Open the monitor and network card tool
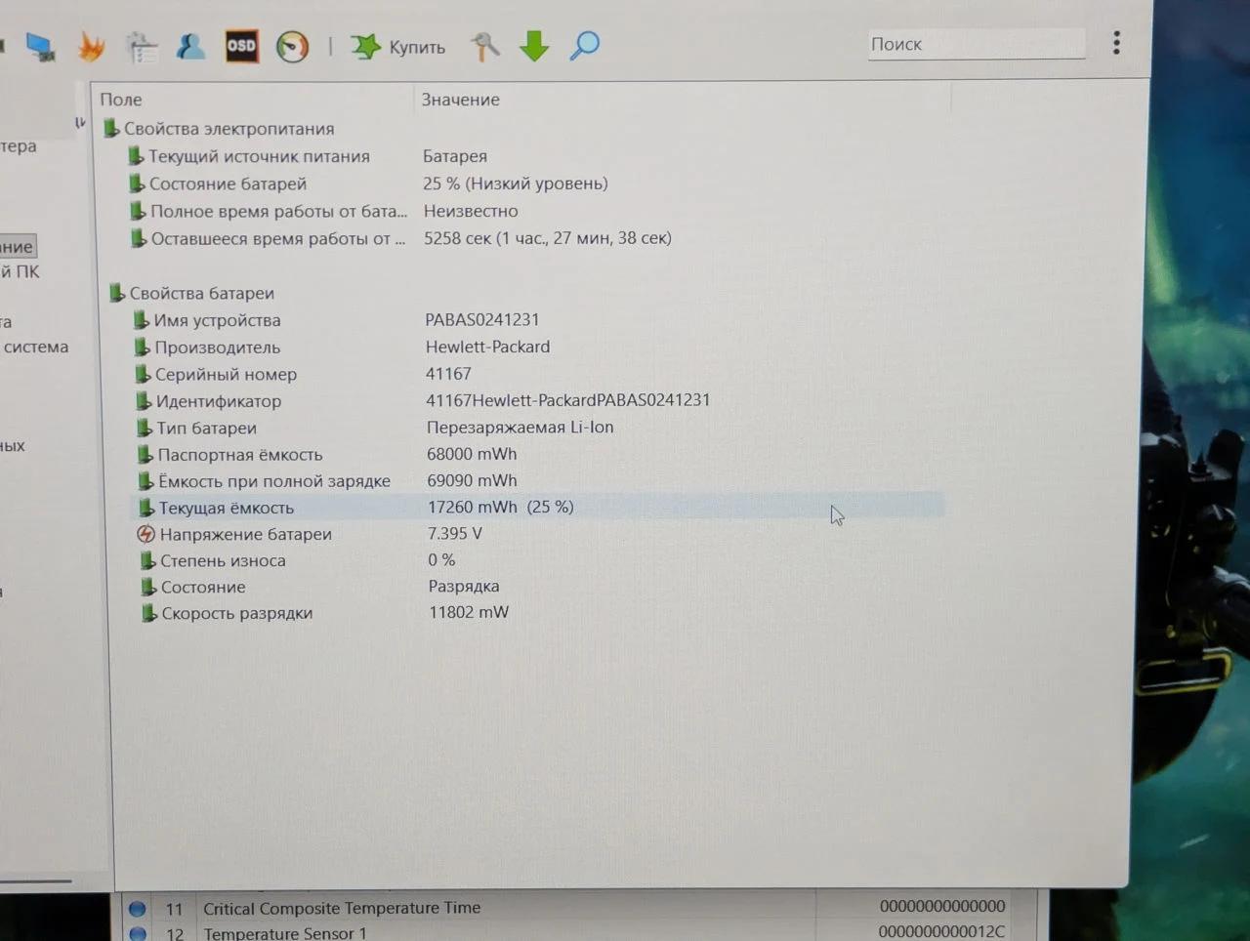Screen dimensions: 1250x941 click(x=40, y=47)
